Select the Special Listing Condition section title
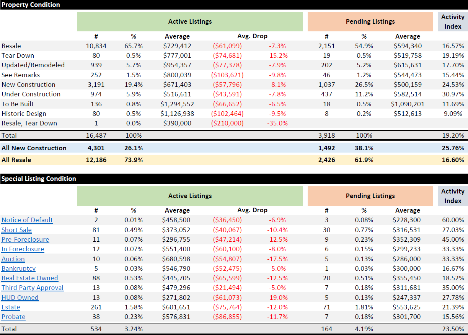Viewport: 468px width, 335px height. click(39, 179)
